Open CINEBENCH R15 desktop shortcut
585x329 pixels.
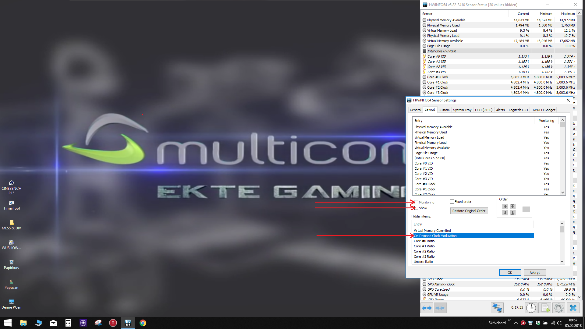click(x=11, y=187)
